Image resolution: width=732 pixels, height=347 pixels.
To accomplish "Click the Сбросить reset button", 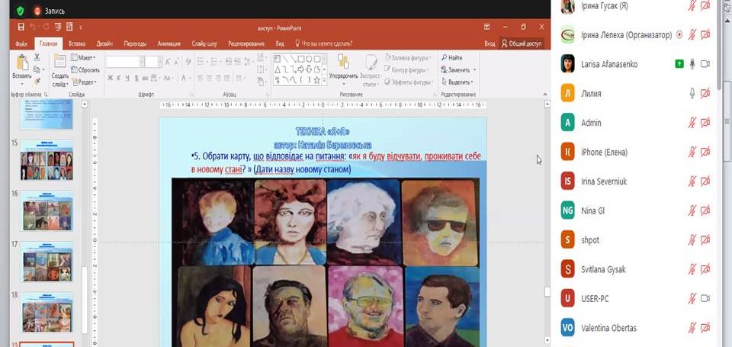I will [85, 70].
